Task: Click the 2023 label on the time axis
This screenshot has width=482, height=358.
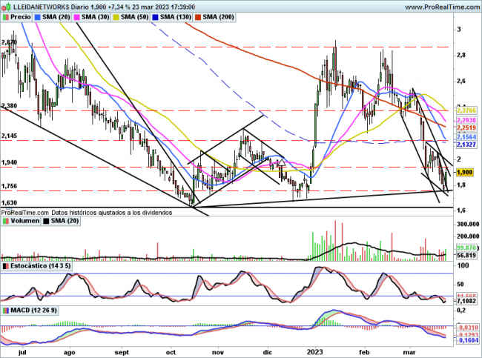Action: [x=315, y=352]
